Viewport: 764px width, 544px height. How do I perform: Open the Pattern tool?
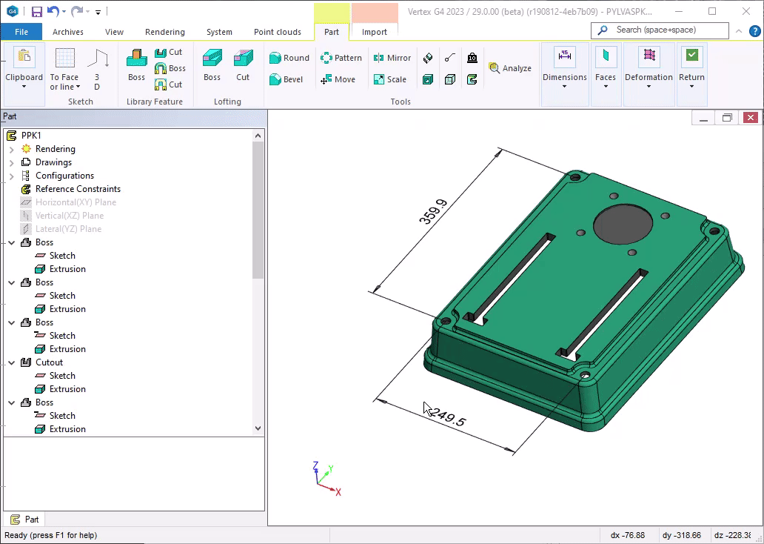click(x=341, y=58)
